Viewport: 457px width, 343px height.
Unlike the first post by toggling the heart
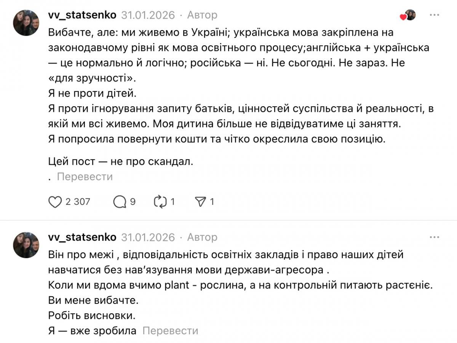[x=56, y=202]
